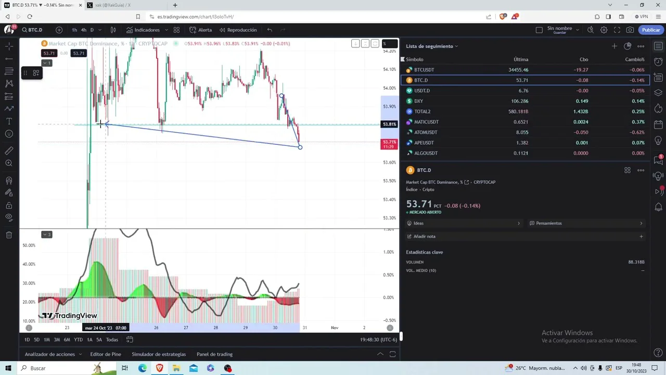This screenshot has height=375, width=666.
Task: Open chart settings gear icon
Action: [604, 30]
